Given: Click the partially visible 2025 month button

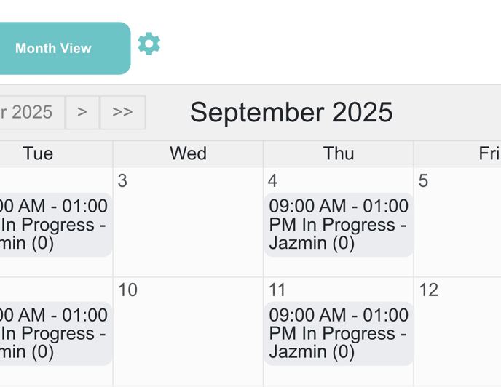Looking at the screenshot, I should point(32,113).
